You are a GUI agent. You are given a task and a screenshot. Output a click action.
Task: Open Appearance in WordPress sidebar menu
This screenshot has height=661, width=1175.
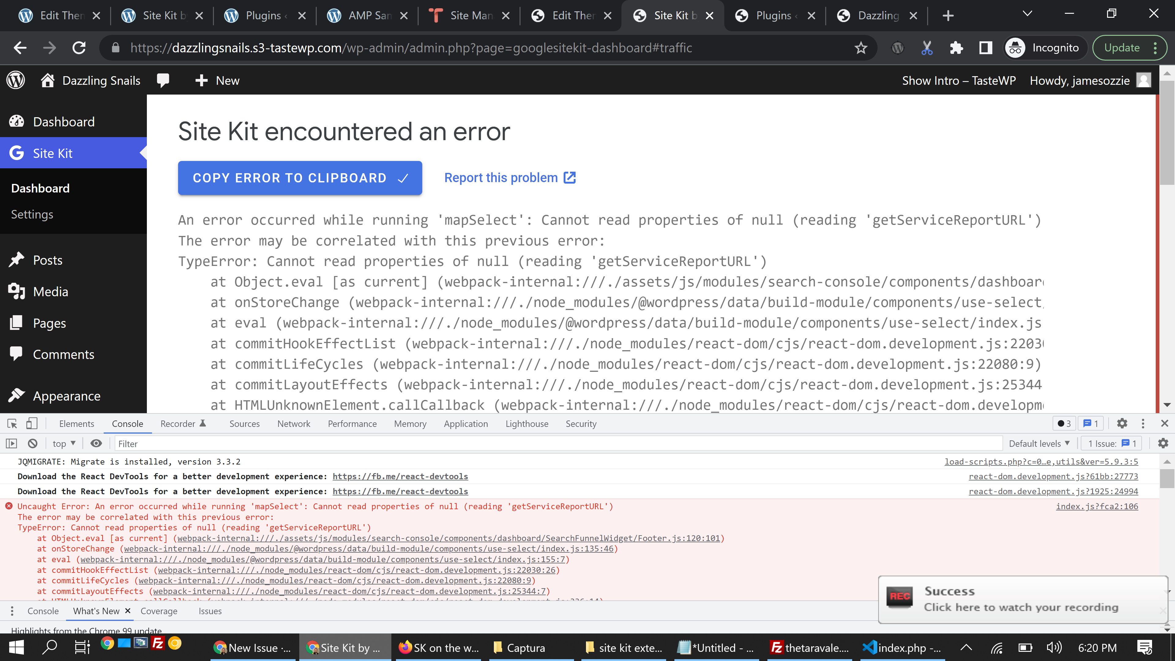(x=67, y=396)
